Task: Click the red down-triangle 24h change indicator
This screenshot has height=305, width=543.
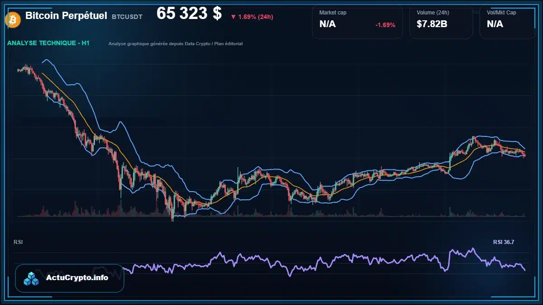Action: [x=233, y=17]
